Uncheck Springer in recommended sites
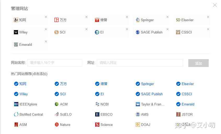 click(138, 84)
